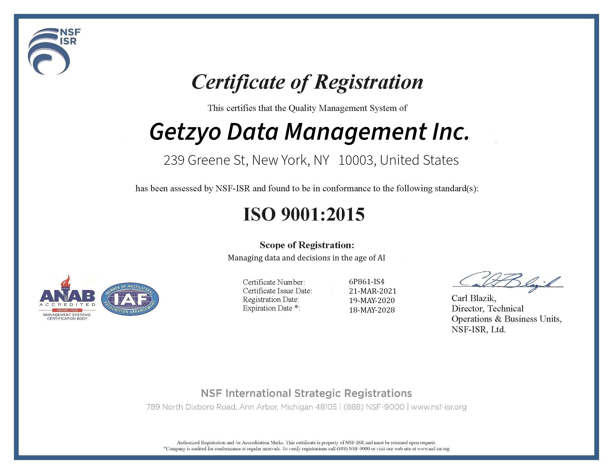
Task: Click the Certificate of Registration heading
Action: click(307, 82)
